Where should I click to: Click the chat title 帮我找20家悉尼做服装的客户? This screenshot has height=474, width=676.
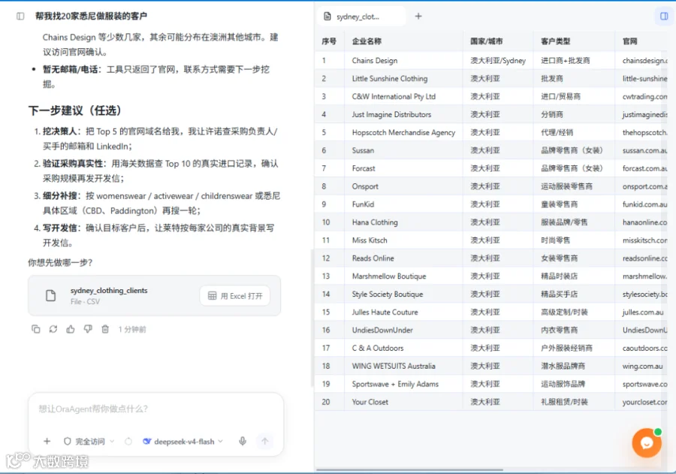coord(91,17)
